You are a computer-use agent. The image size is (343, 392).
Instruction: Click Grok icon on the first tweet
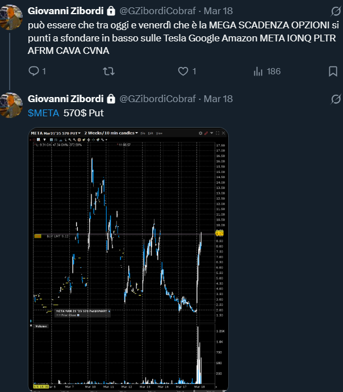335,11
